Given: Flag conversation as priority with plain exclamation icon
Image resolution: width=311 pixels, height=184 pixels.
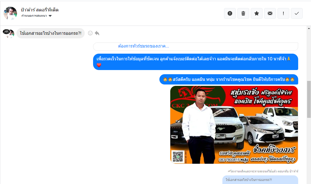Looking at the screenshot, I should point(283,13).
